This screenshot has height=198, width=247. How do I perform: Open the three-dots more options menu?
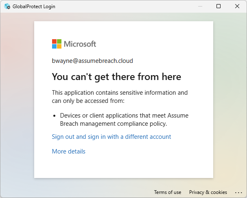(x=238, y=192)
